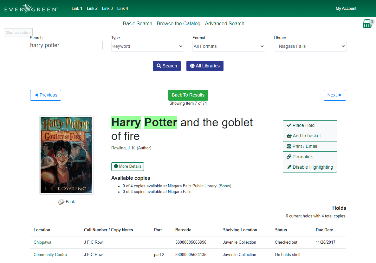376x263 pixels.
Task: Click the Checked out status cell
Action: [x=286, y=242]
